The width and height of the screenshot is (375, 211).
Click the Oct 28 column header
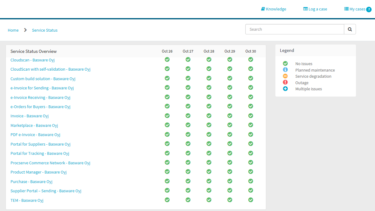[209, 51]
